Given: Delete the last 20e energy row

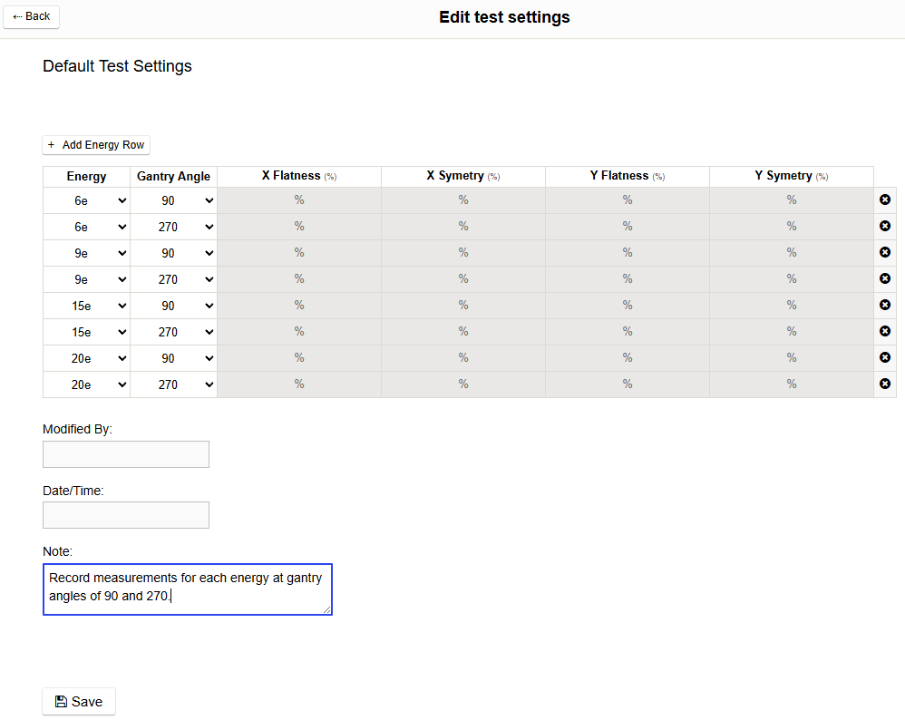Looking at the screenshot, I should tap(885, 384).
